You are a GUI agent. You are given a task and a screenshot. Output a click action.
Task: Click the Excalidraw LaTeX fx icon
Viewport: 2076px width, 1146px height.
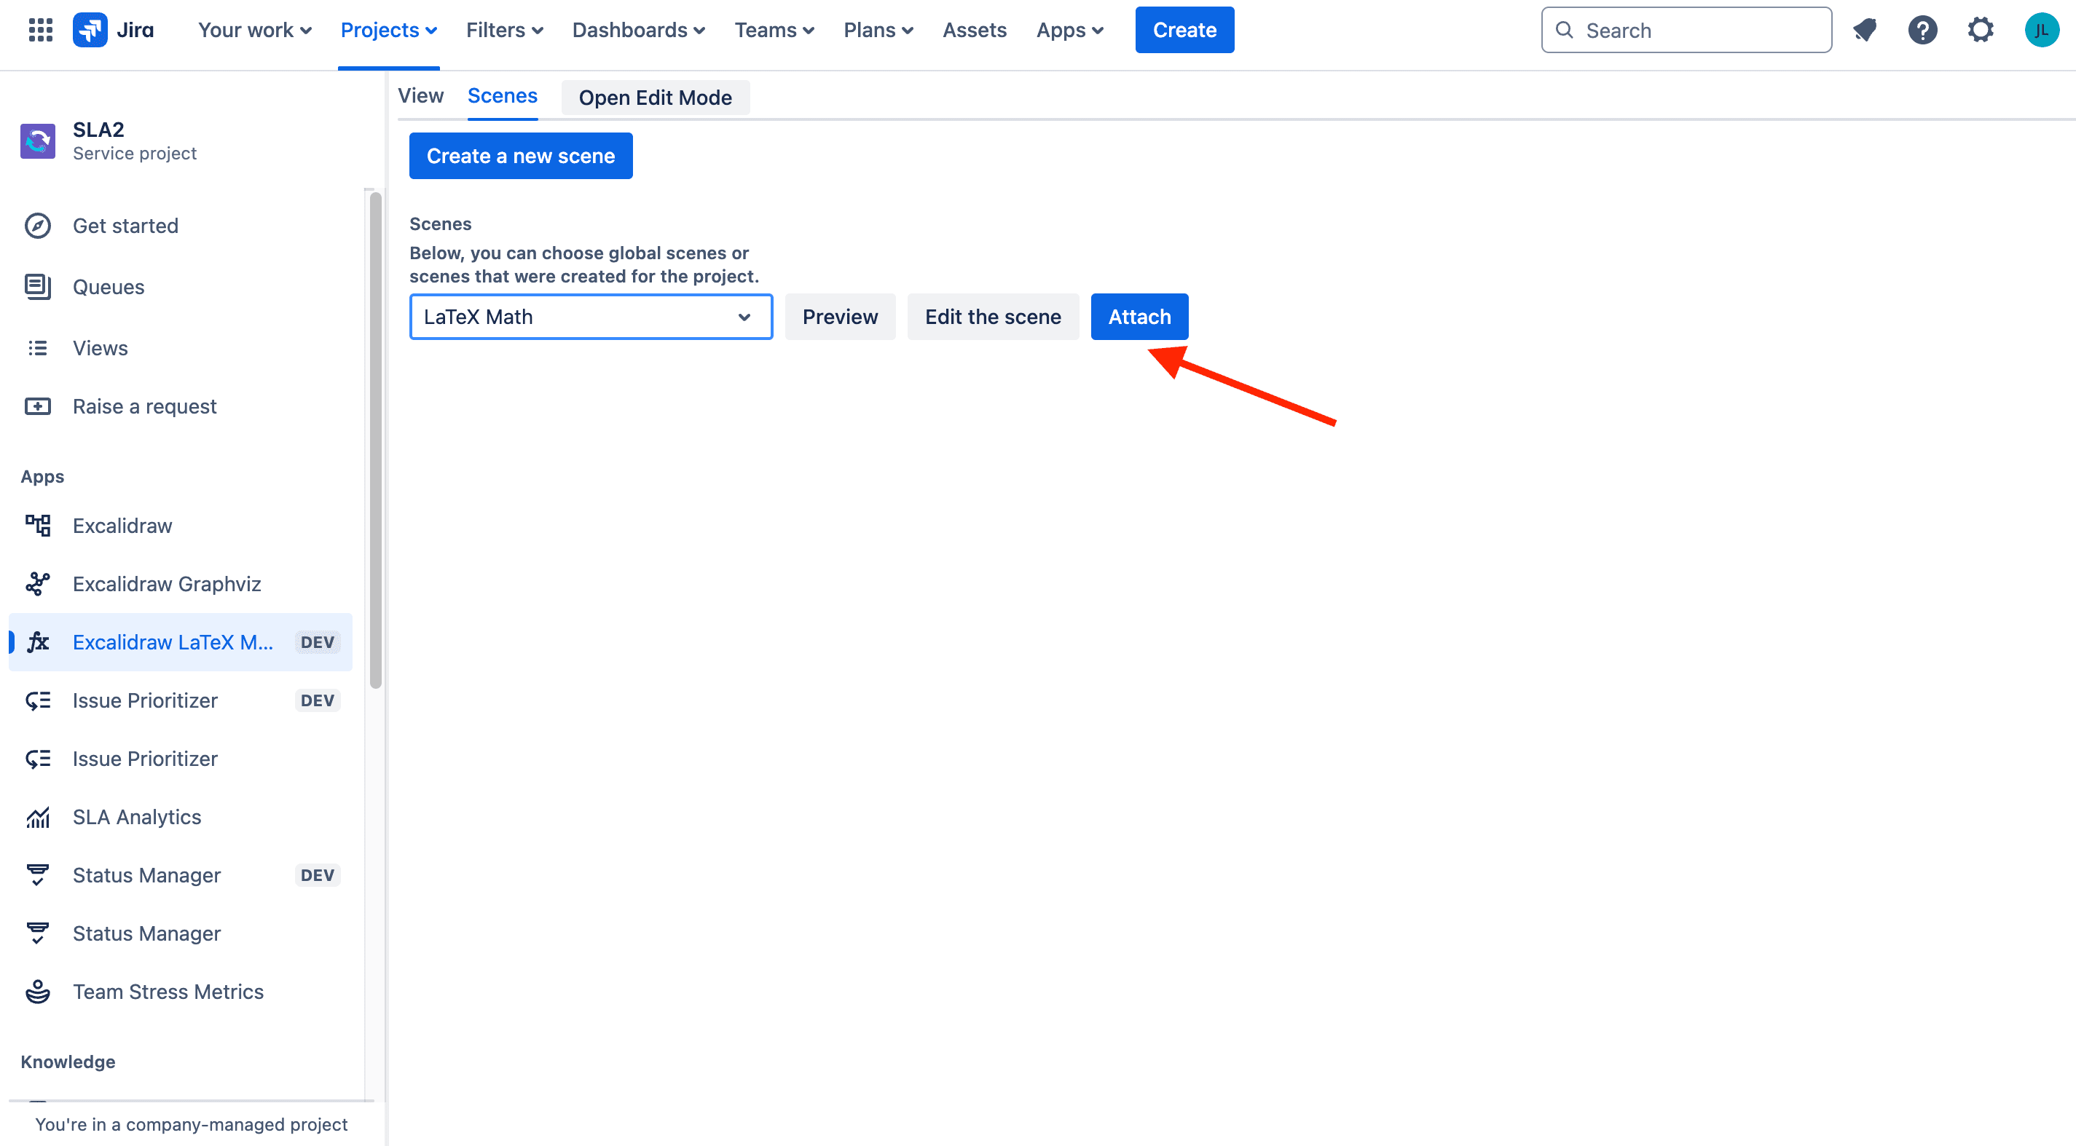pos(38,642)
